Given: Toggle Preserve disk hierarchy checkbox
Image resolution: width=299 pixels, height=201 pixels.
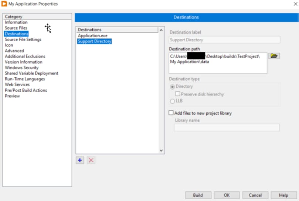Looking at the screenshot, I should pos(178,94).
